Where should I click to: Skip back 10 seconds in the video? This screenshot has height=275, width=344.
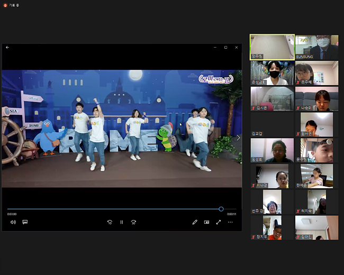point(110,222)
